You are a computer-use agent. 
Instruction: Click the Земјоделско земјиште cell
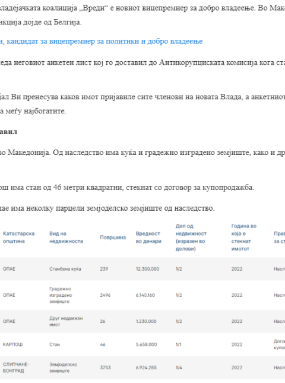pos(64,368)
